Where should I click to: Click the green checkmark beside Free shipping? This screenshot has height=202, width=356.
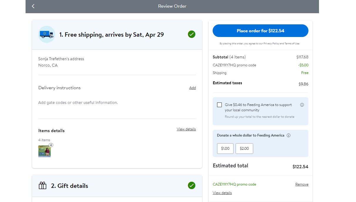click(192, 34)
